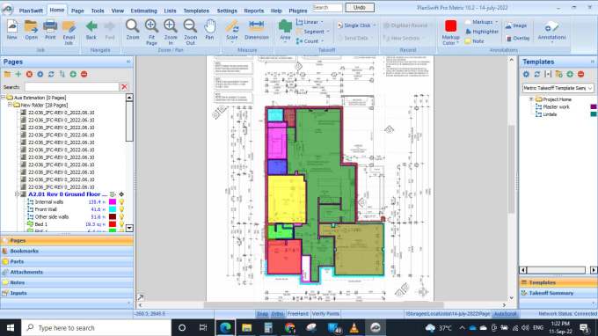The image size is (598, 336).
Task: Click the Scale measure tool
Action: point(232,30)
